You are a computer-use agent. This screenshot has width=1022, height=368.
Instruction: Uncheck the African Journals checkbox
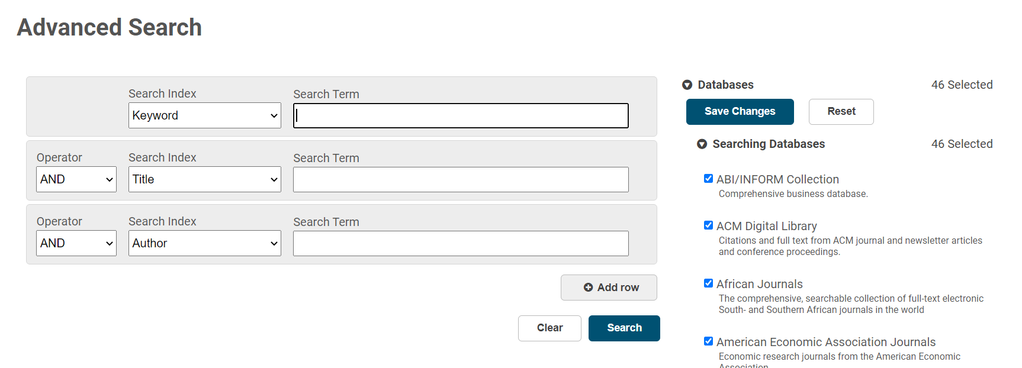(708, 283)
